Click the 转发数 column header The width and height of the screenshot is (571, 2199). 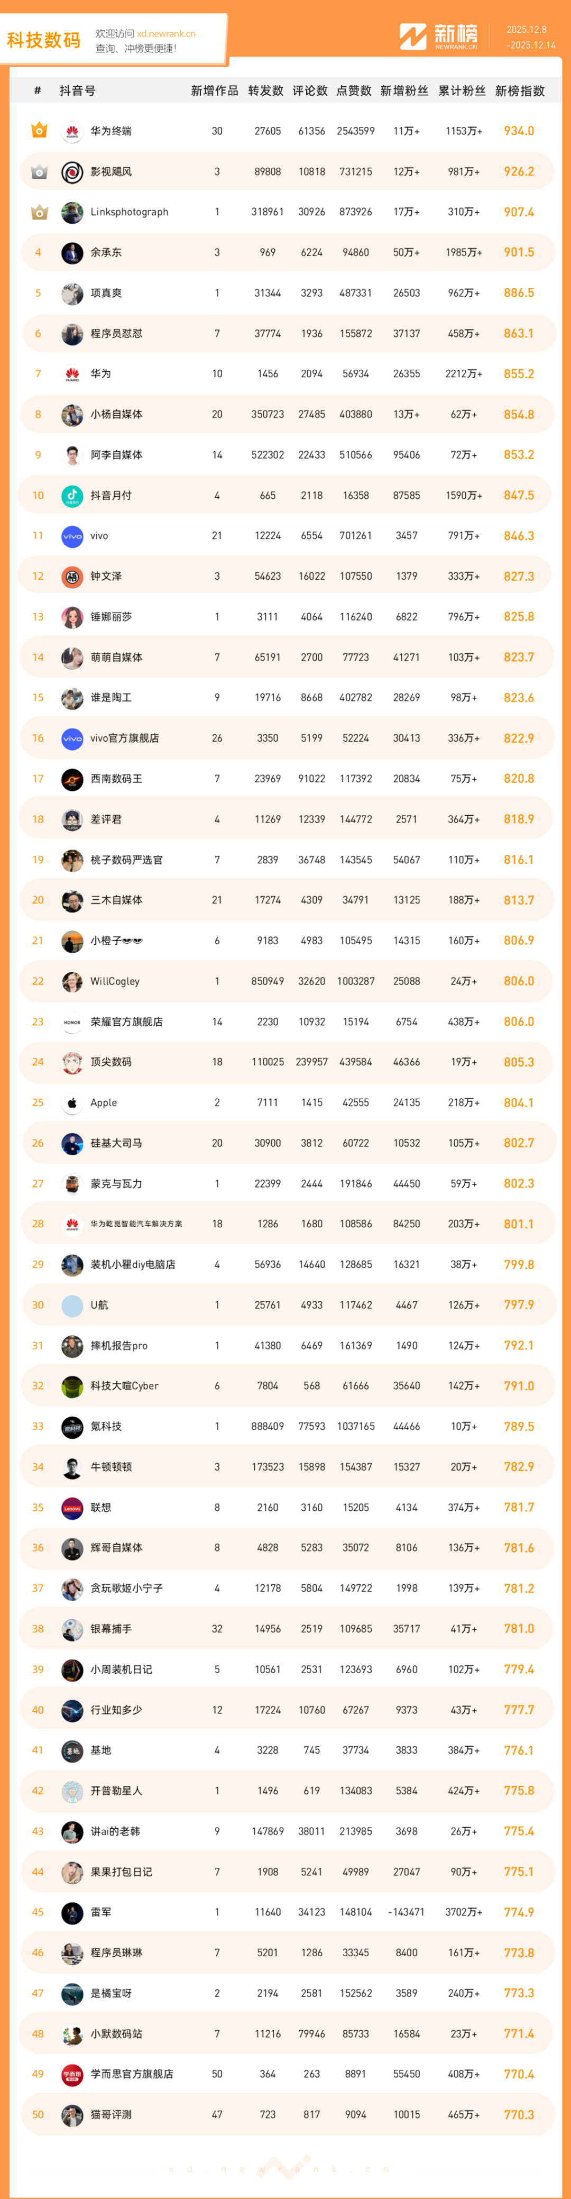click(265, 90)
